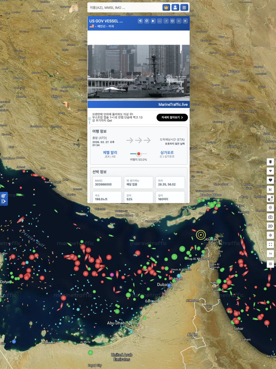
Task: Open the ad info circle icon
Action: (90, 119)
